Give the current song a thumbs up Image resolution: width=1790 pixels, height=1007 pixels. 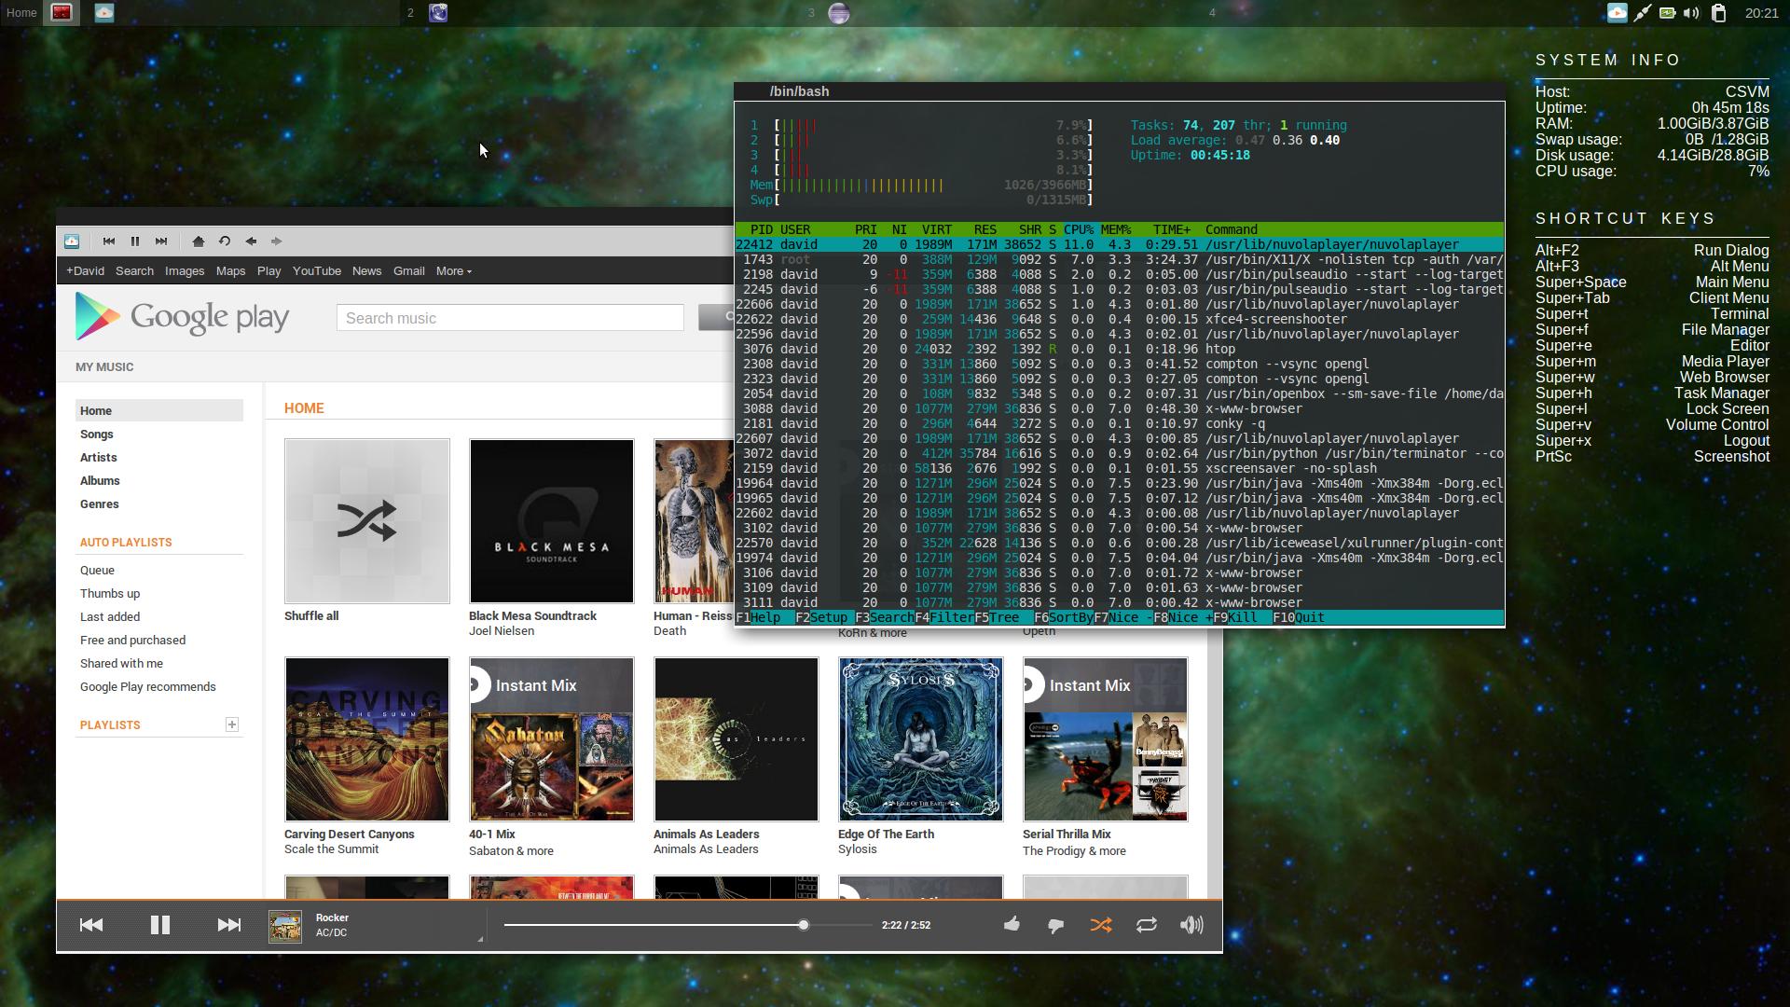1012,924
